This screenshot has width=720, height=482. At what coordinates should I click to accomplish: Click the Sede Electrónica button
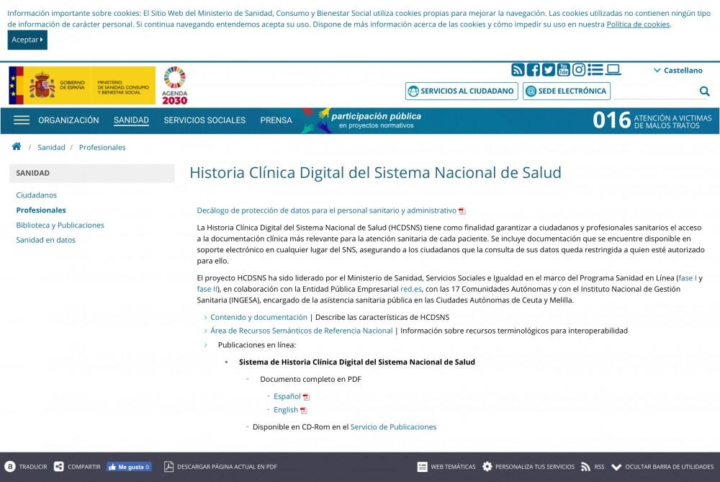pyautogui.click(x=567, y=91)
